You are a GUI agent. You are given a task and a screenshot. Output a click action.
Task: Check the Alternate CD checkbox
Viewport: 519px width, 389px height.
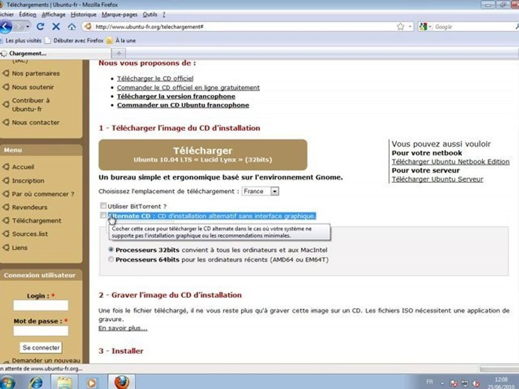[x=103, y=216]
